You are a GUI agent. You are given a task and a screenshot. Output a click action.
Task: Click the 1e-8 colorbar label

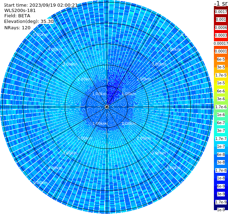(x=221, y=178)
